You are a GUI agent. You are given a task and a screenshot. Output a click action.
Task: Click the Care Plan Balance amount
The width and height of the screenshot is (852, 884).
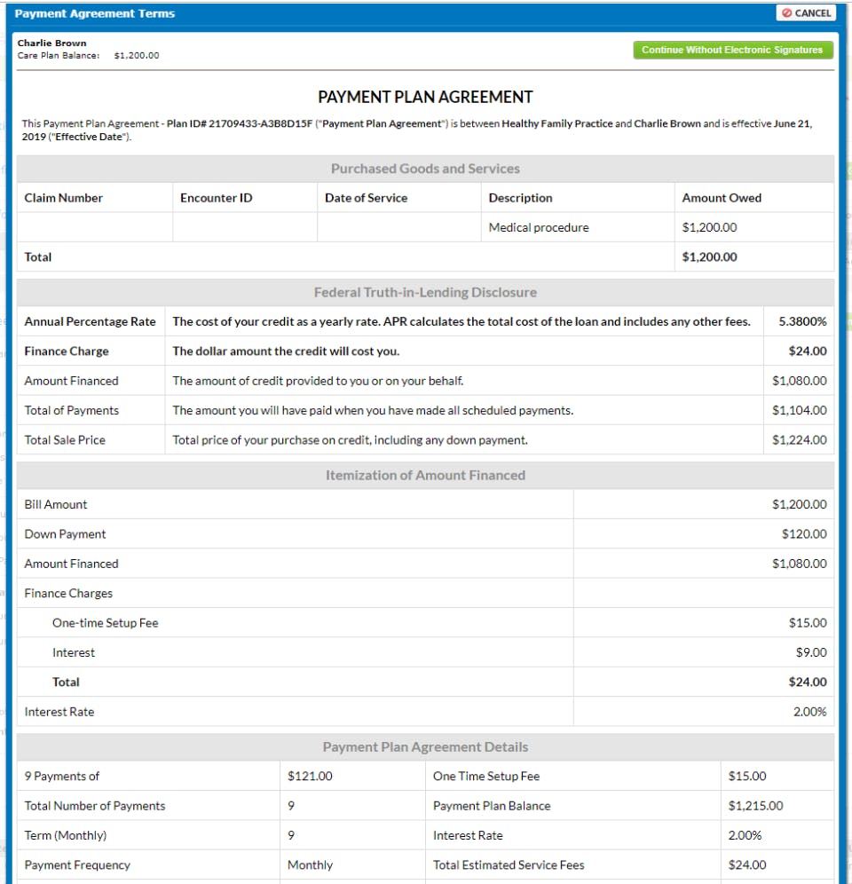click(x=137, y=55)
